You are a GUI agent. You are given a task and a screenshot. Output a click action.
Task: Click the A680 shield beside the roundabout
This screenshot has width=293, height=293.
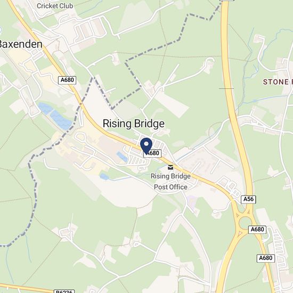click(x=257, y=230)
